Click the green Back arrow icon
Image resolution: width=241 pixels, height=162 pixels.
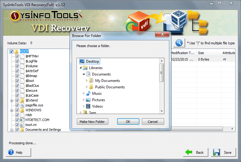point(189,152)
